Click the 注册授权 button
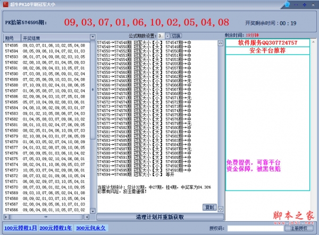Screen dimensions: 319x235 299,228
